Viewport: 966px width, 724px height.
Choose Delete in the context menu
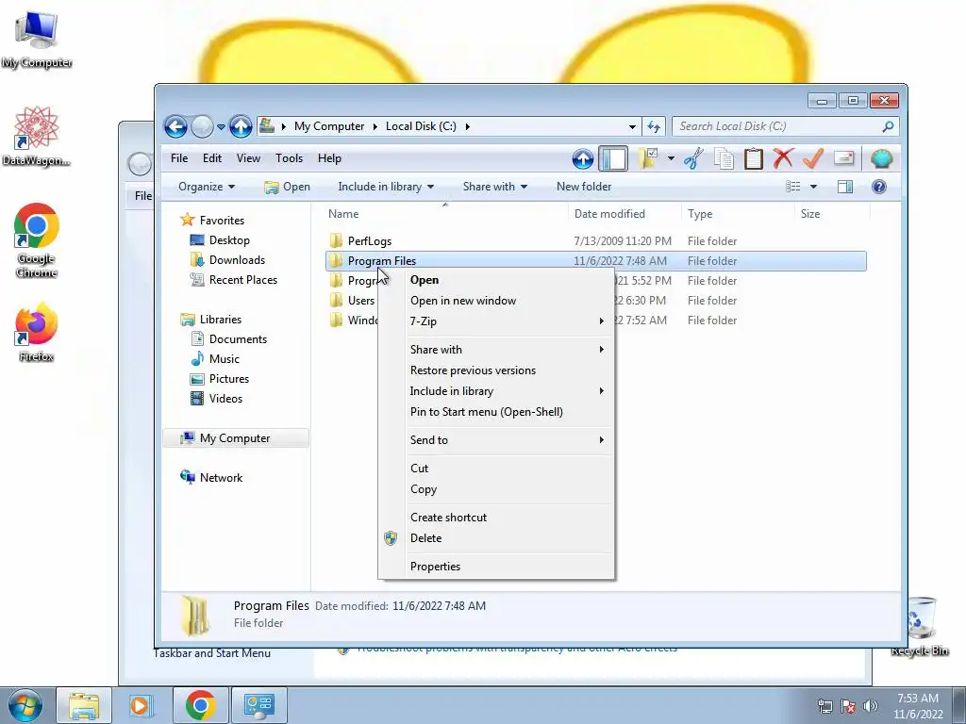coord(496,538)
